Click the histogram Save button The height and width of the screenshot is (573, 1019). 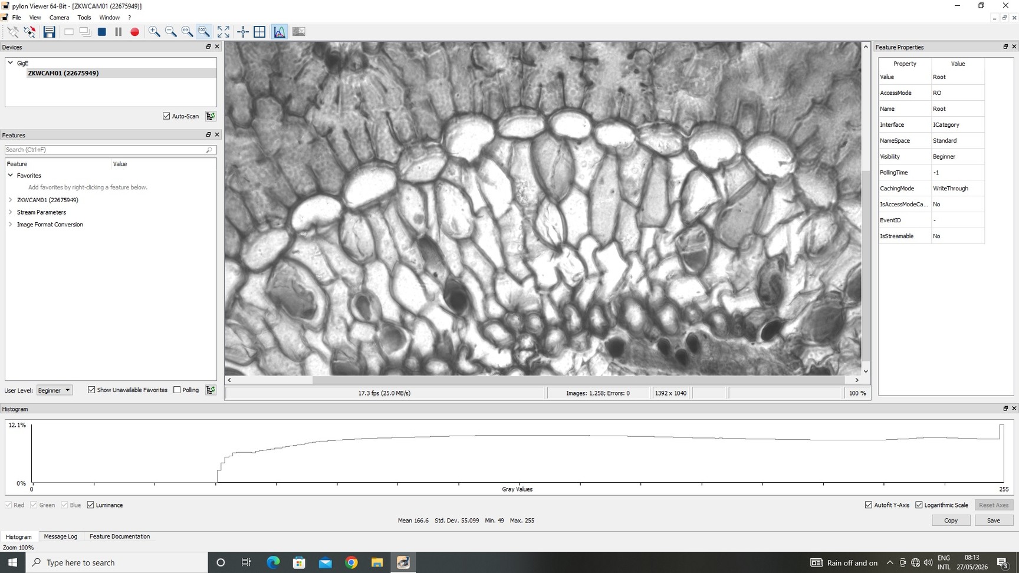[994, 521]
